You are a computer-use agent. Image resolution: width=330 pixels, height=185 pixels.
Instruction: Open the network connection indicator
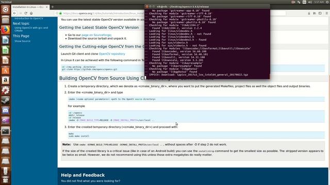coord(299,2)
